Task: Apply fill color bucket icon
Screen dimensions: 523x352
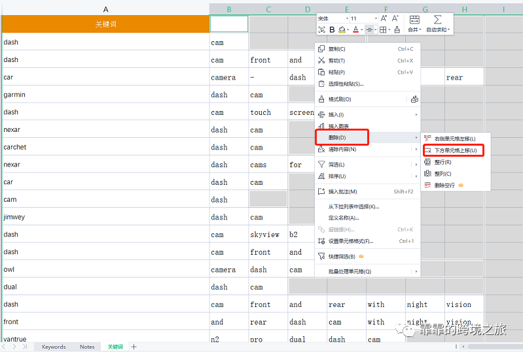Action: (342, 30)
